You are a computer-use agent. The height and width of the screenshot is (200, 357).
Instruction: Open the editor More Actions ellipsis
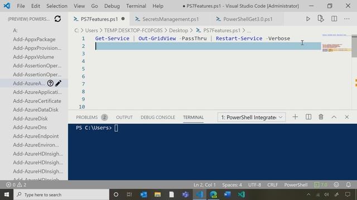click(x=347, y=19)
